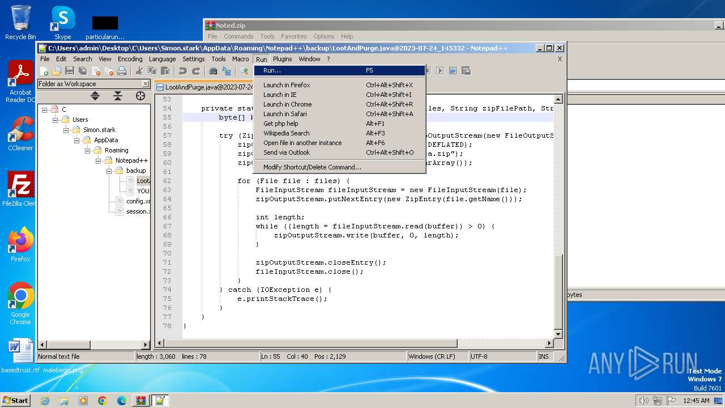
Task: Click the editor horizontal scrollbar right arrow
Action: (x=548, y=343)
